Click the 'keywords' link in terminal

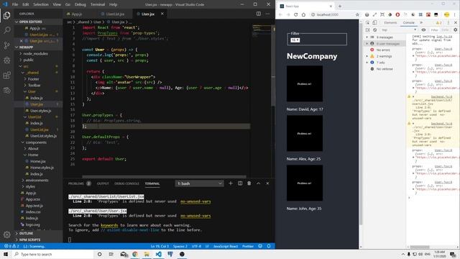pyautogui.click(x=109, y=225)
